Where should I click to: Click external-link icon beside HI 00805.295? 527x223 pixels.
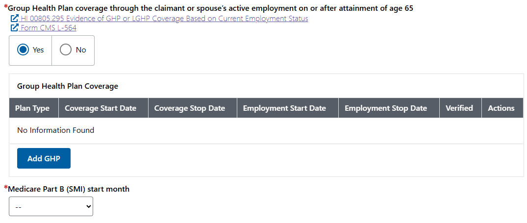click(15, 19)
